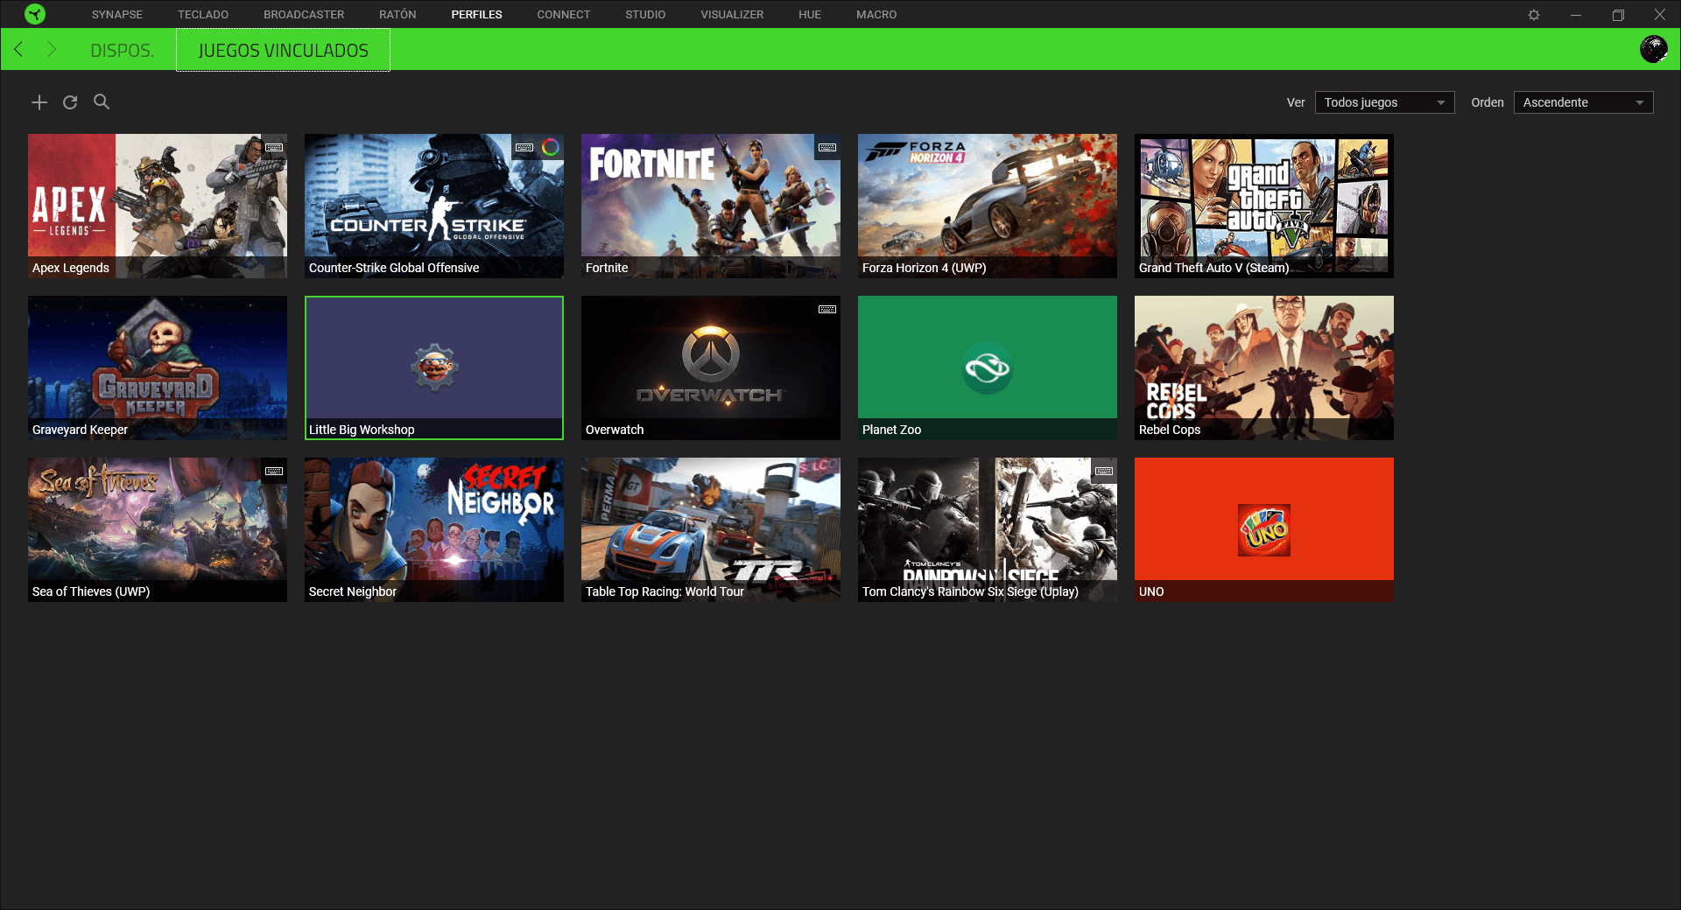Click keyboard icon on Sea of Thieves tile
This screenshot has height=910, width=1681.
click(x=274, y=471)
